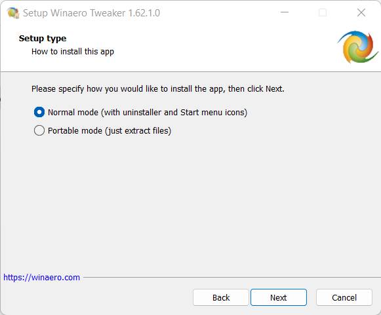Click the 'How to install this app' subtitle
Image resolution: width=381 pixels, height=315 pixels.
73,52
